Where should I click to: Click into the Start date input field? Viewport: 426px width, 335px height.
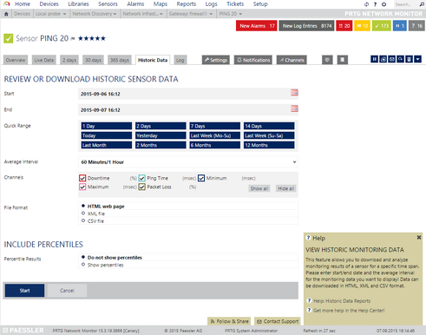coord(184,94)
